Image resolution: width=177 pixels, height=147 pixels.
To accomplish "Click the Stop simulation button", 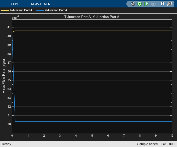I will point(153,4).
